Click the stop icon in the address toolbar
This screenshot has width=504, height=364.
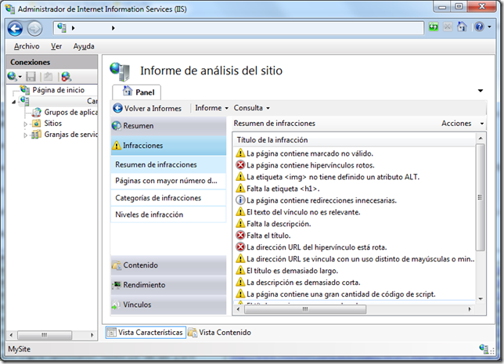pyautogui.click(x=448, y=27)
